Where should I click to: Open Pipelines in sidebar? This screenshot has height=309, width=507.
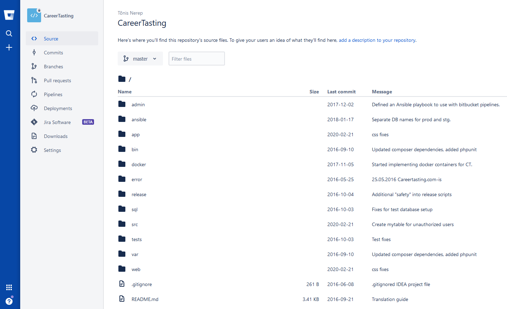[62, 94]
